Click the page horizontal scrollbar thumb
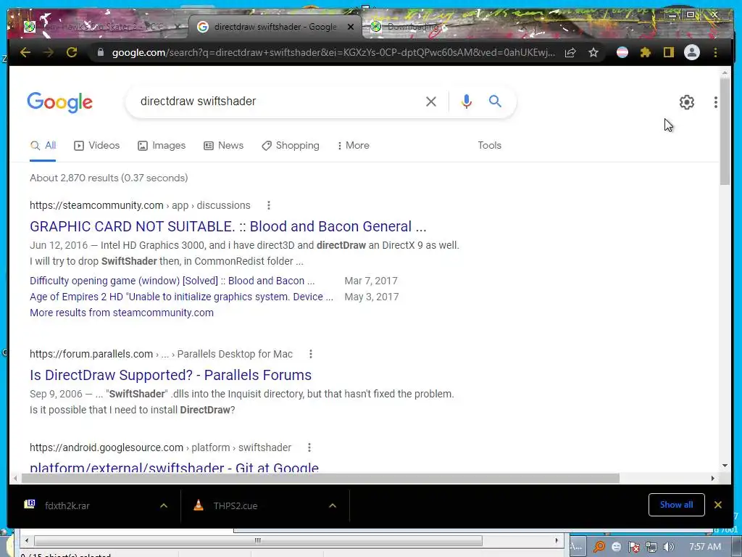Image resolution: width=742 pixels, height=557 pixels. (320, 479)
